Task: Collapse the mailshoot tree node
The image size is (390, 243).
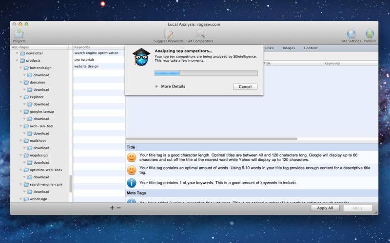Action: coord(20,140)
